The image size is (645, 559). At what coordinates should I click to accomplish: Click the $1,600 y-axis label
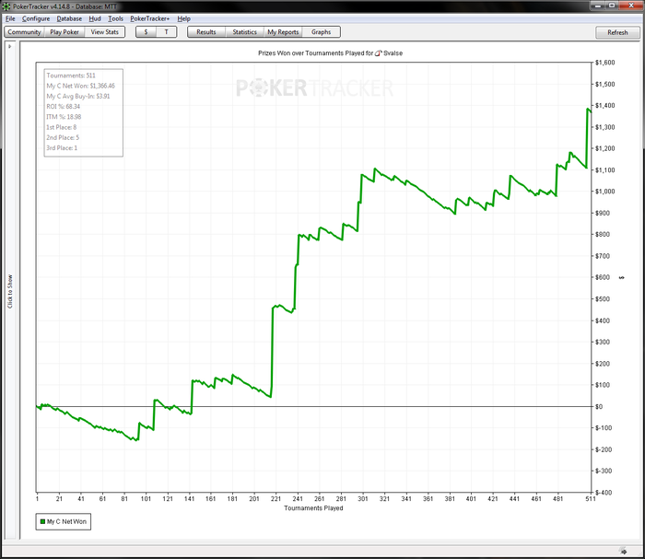click(605, 63)
